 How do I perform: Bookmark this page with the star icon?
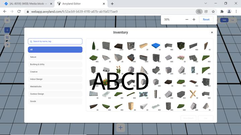point(213,11)
